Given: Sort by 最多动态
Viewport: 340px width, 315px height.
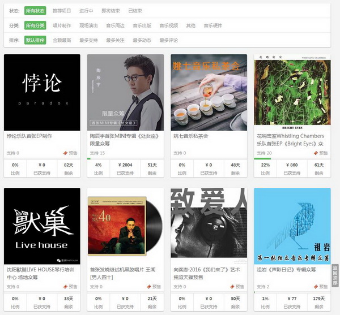Looking at the screenshot, I should pyautogui.click(x=142, y=40).
